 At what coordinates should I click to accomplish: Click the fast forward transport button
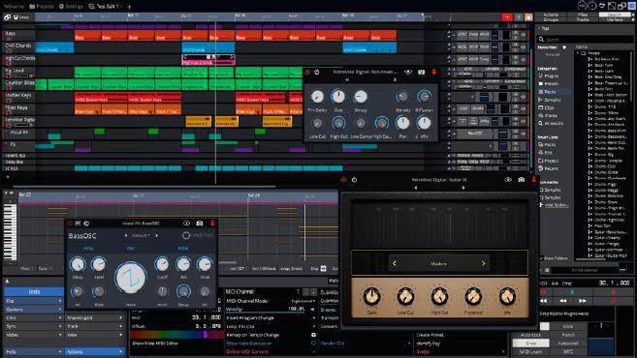coord(583,301)
